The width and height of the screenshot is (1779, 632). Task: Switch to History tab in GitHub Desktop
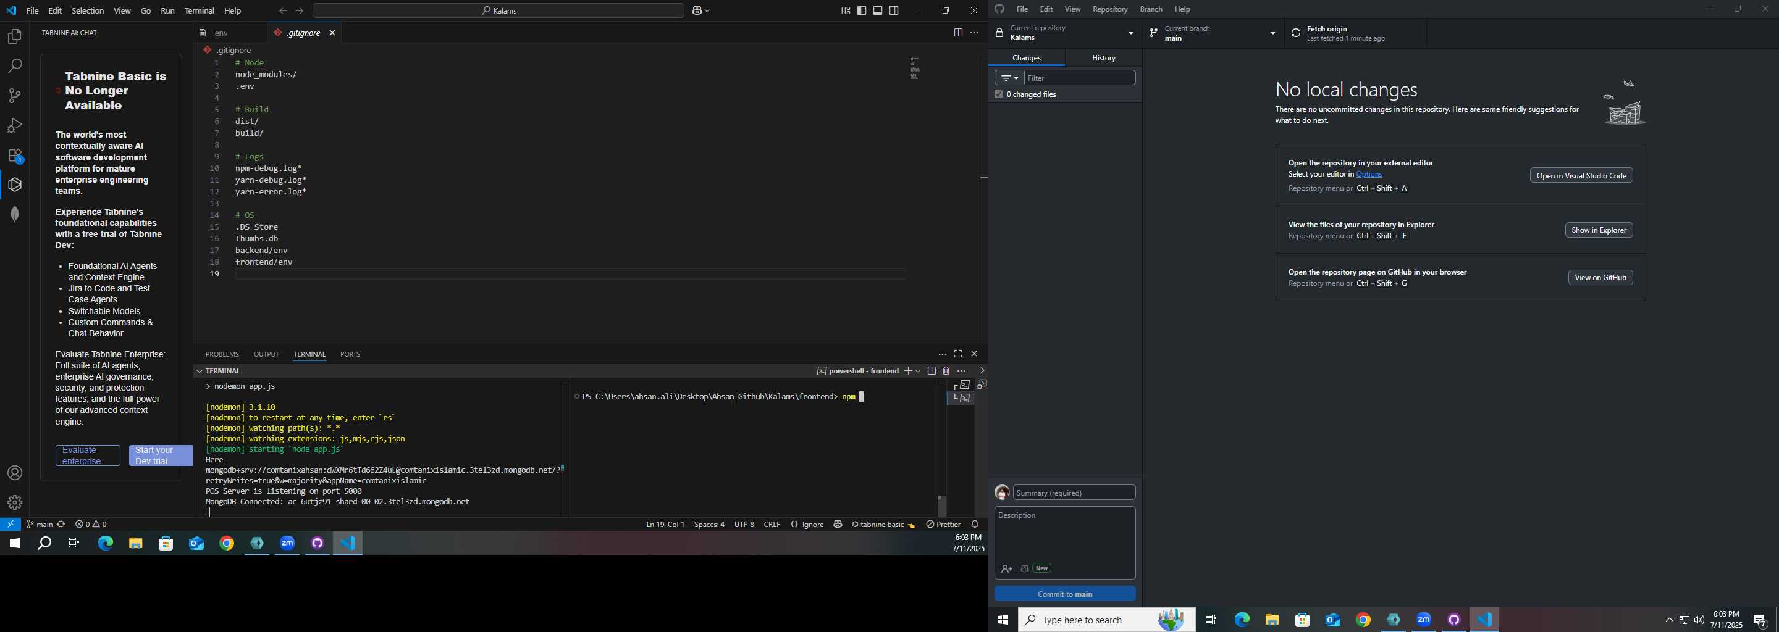tap(1104, 58)
